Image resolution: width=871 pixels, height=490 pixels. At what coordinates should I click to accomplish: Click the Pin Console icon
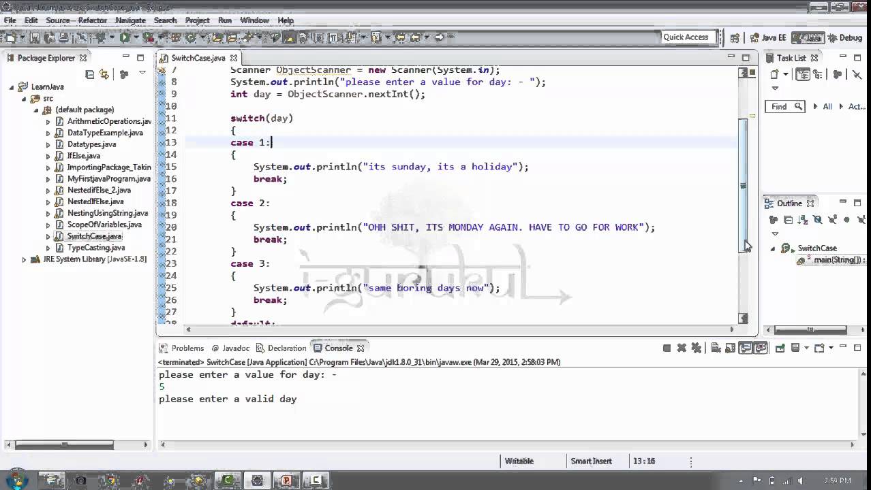coord(780,348)
